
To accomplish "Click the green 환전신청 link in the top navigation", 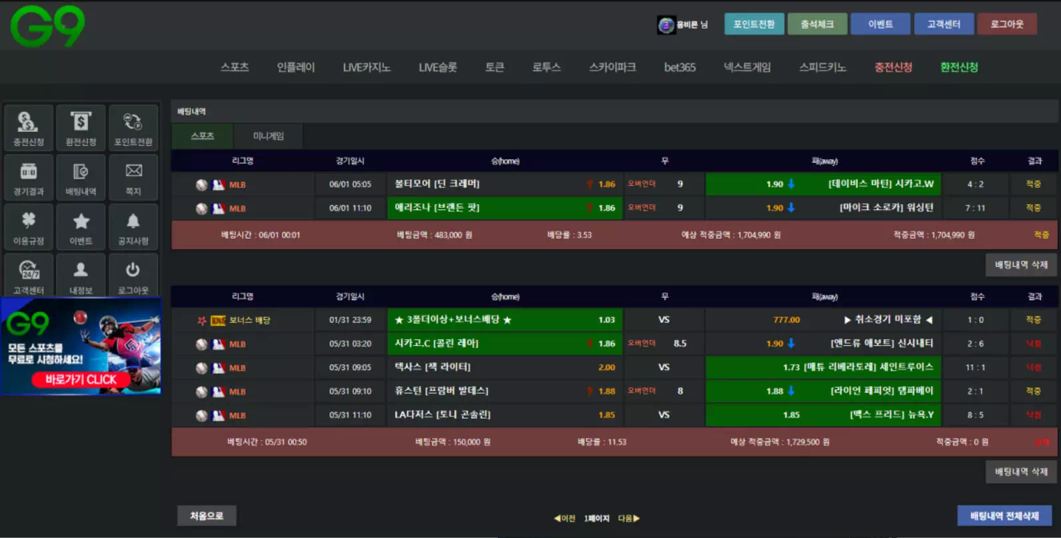I will (959, 67).
